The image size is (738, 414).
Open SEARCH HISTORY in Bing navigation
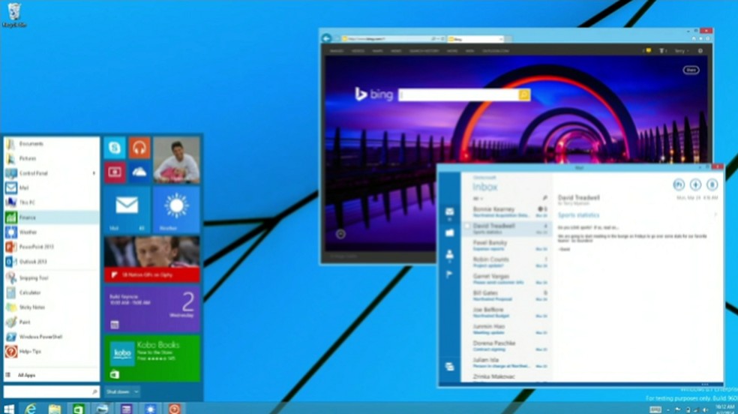tap(424, 51)
